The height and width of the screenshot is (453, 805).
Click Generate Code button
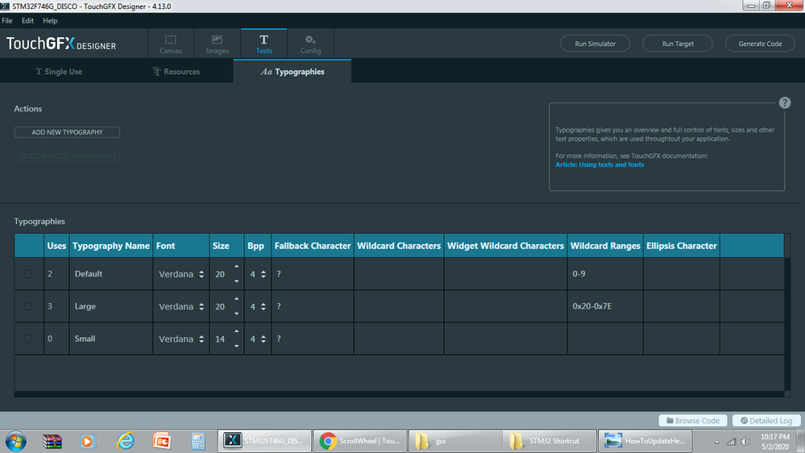760,44
